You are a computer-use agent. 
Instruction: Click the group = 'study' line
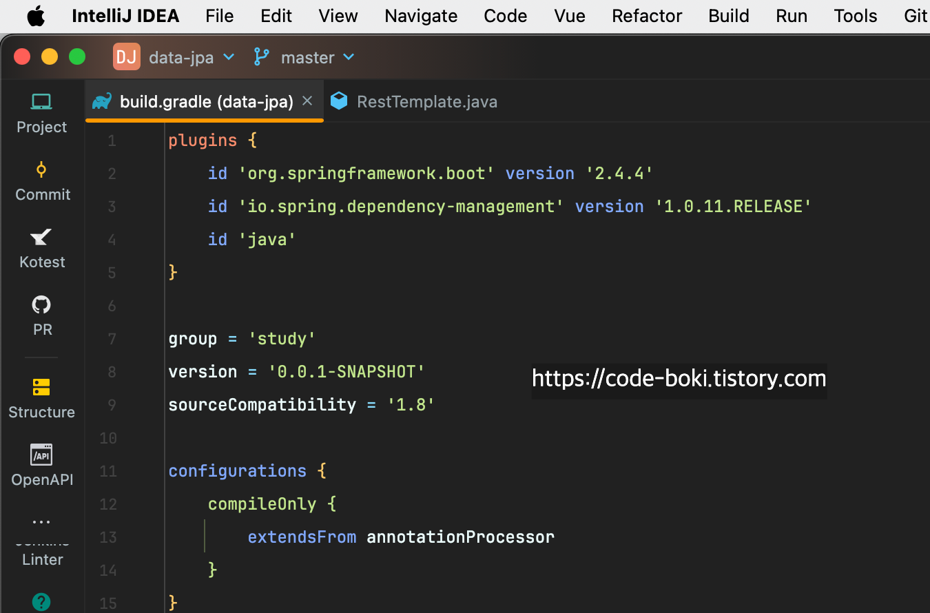click(x=242, y=339)
